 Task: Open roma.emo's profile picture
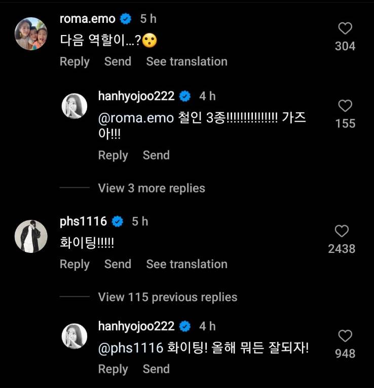tap(31, 34)
